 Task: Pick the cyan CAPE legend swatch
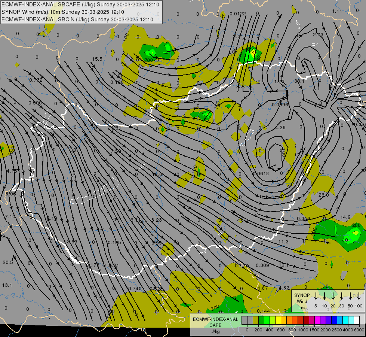click(345, 320)
